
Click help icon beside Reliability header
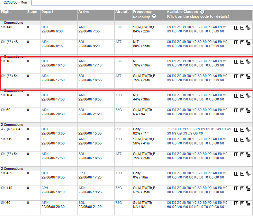tap(154, 16)
